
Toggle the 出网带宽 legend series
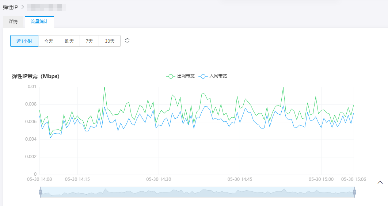pyautogui.click(x=180, y=76)
